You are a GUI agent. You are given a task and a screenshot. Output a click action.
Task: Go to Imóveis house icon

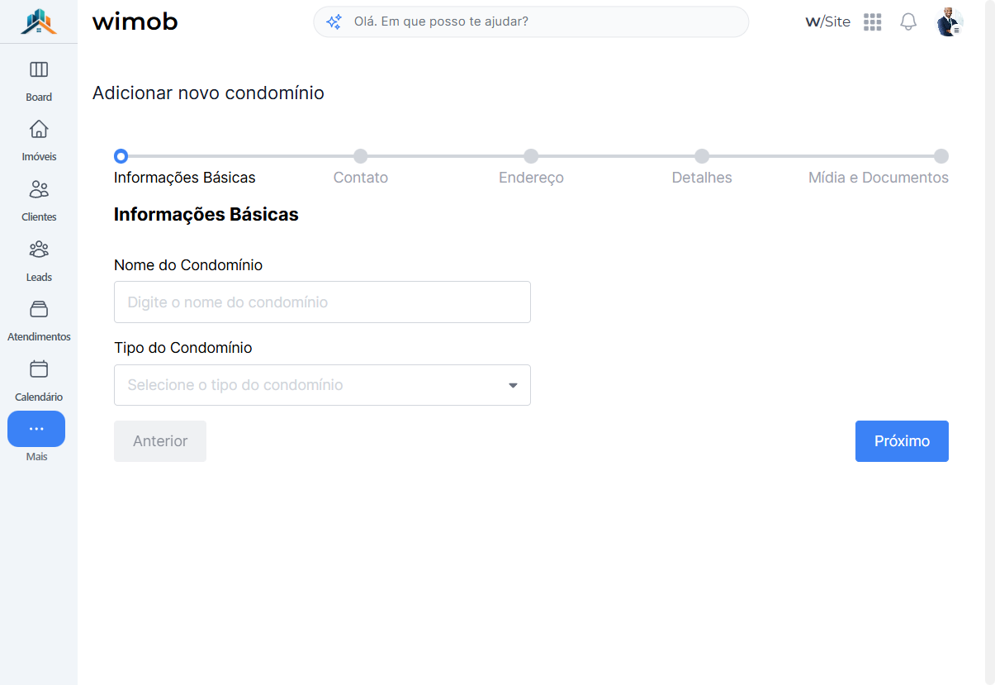[39, 129]
